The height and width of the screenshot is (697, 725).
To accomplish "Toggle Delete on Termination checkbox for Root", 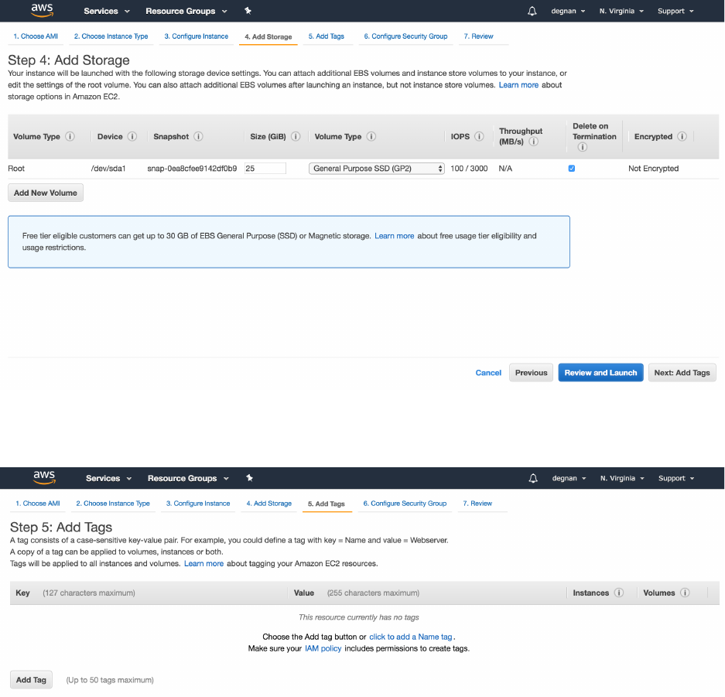I will (x=572, y=168).
